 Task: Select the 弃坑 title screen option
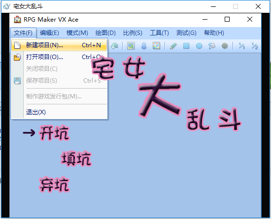point(54,185)
